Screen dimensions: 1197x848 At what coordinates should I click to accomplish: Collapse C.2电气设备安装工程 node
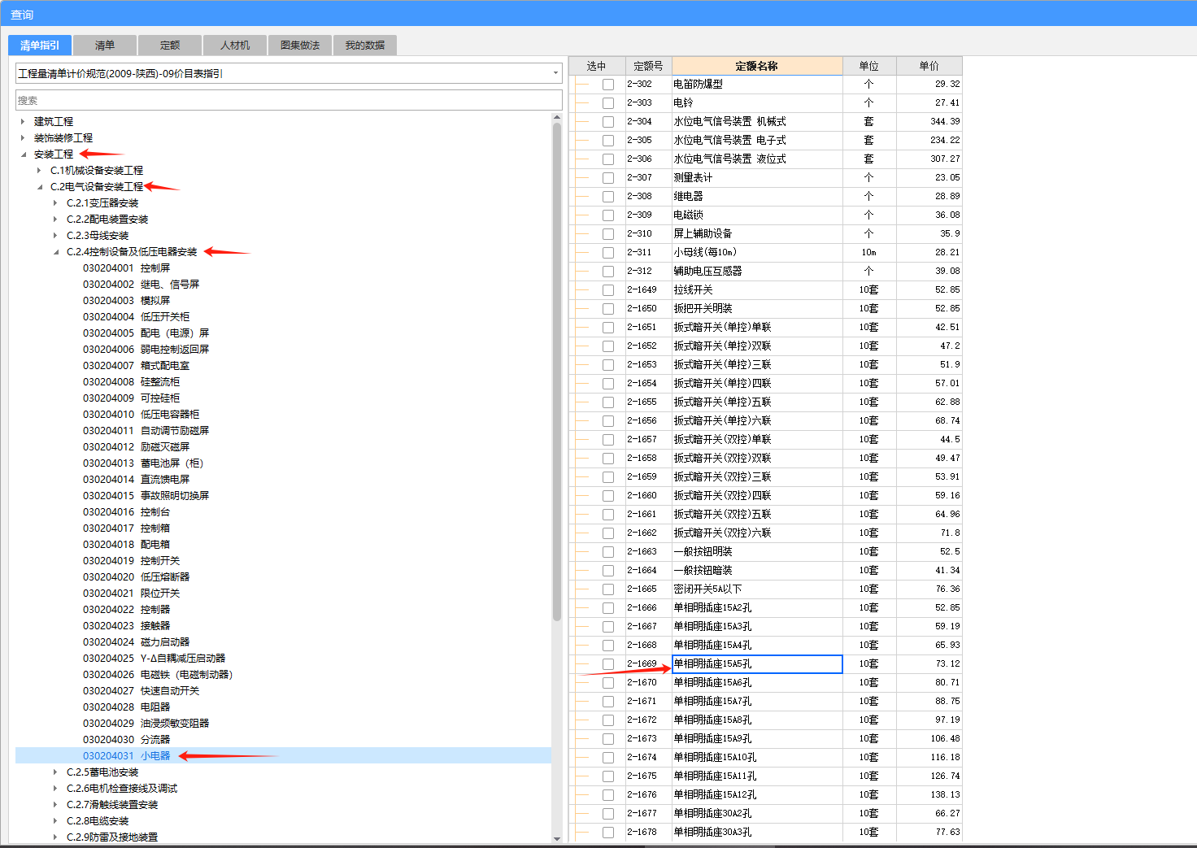pyautogui.click(x=39, y=186)
